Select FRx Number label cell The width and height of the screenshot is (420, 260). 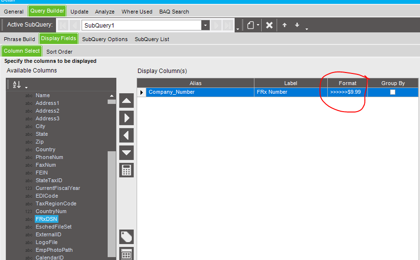291,92
